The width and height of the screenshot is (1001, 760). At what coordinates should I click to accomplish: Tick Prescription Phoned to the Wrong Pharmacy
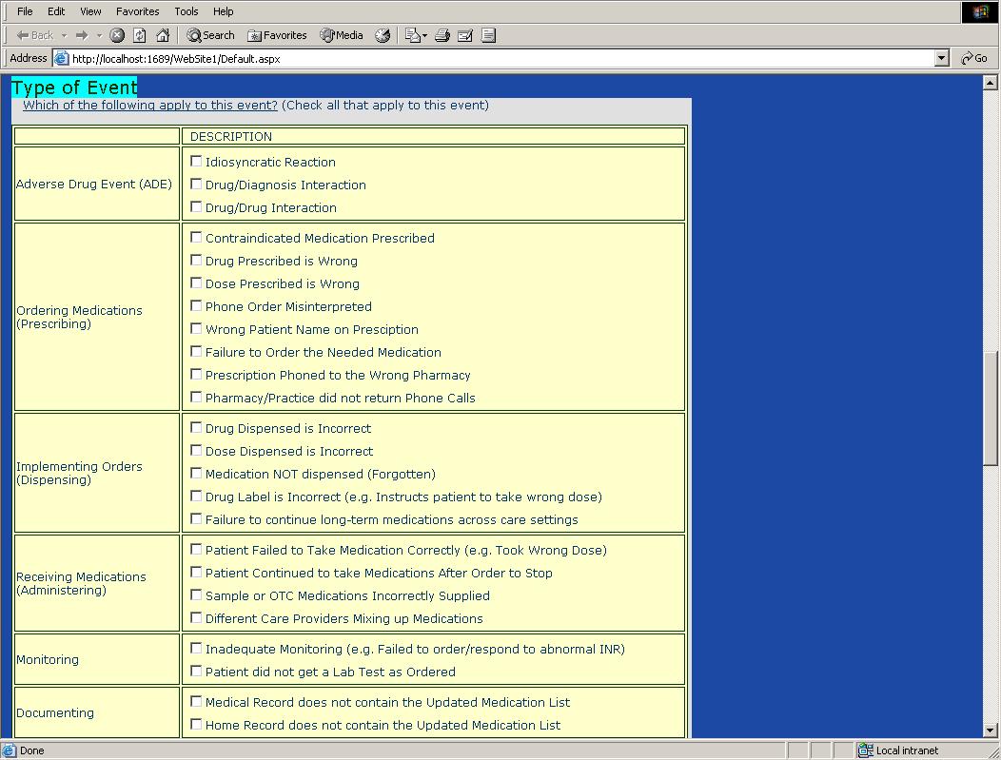pos(196,375)
